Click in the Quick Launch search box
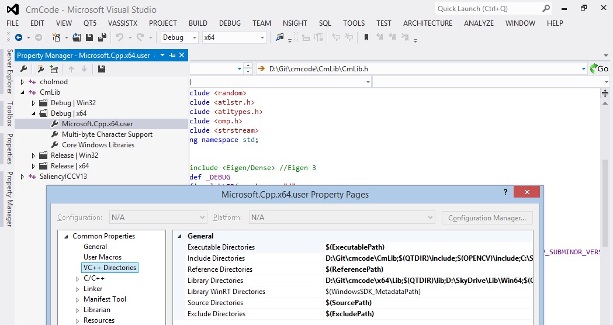This screenshot has width=613, height=325. coord(487,9)
